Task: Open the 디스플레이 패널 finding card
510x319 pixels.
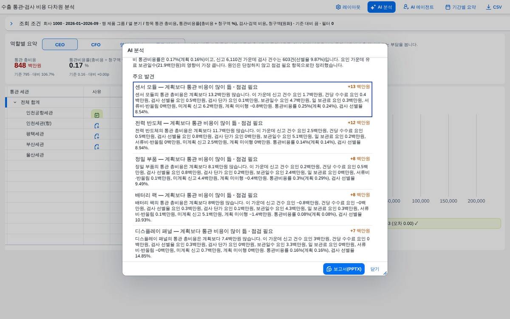Action: pos(252,243)
